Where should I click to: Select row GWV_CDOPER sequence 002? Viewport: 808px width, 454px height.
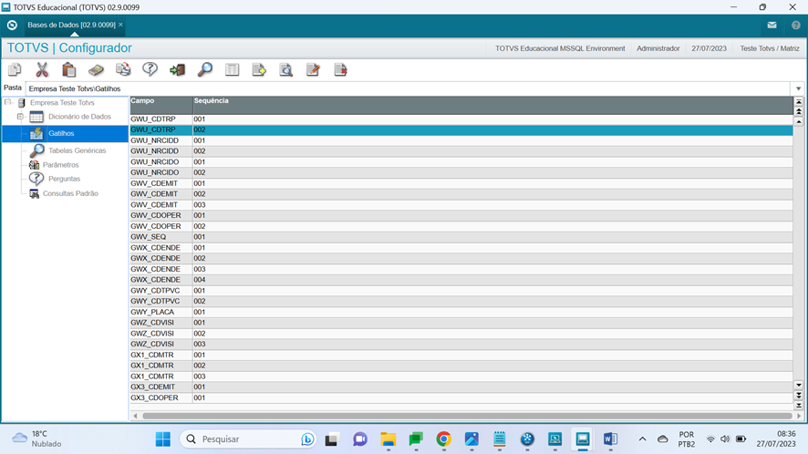[461, 226]
